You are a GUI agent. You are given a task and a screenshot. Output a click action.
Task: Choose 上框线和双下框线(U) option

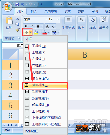point(45,124)
